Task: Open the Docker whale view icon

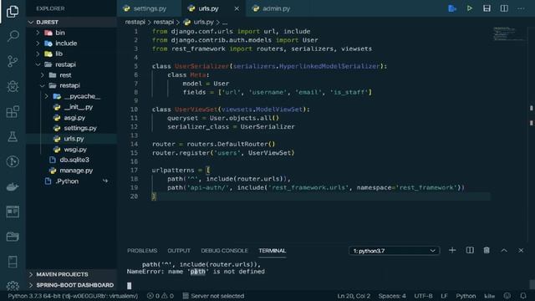Action: click(x=13, y=186)
